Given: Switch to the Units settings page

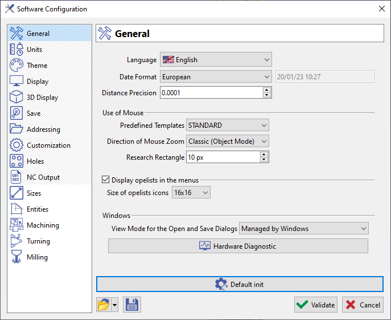Looking at the screenshot, I should 34,50.
